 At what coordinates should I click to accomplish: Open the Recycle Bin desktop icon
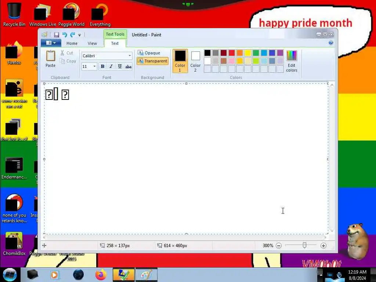[x=14, y=14]
